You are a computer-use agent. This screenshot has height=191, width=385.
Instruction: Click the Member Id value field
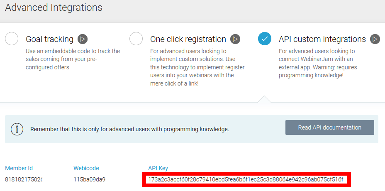(24, 180)
